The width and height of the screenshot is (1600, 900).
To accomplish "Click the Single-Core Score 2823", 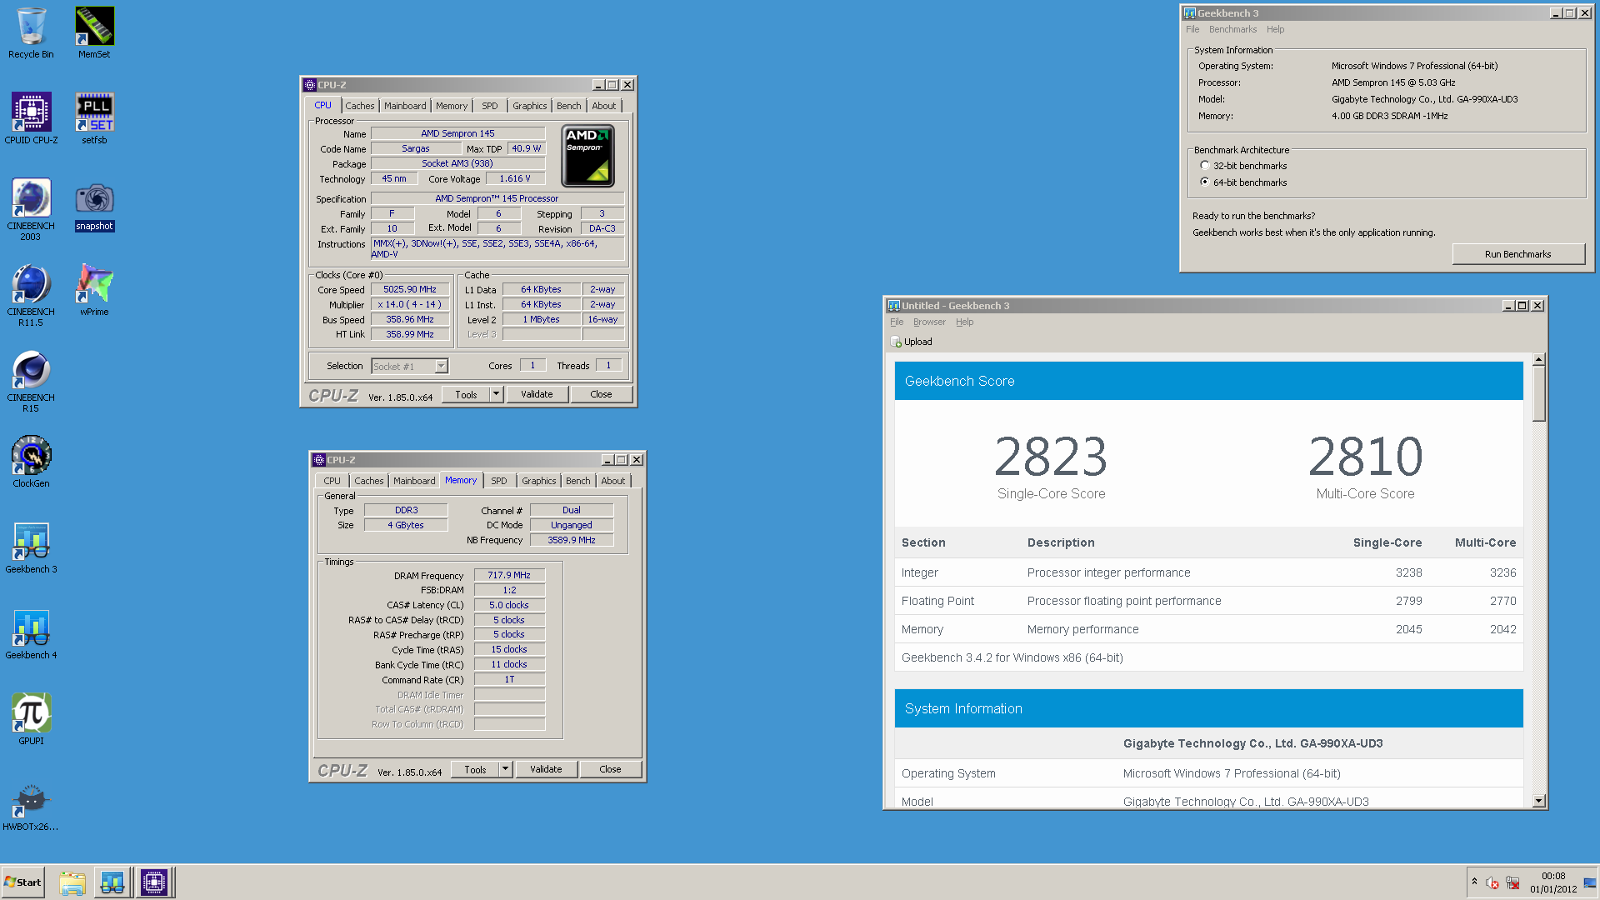I will click(1051, 457).
